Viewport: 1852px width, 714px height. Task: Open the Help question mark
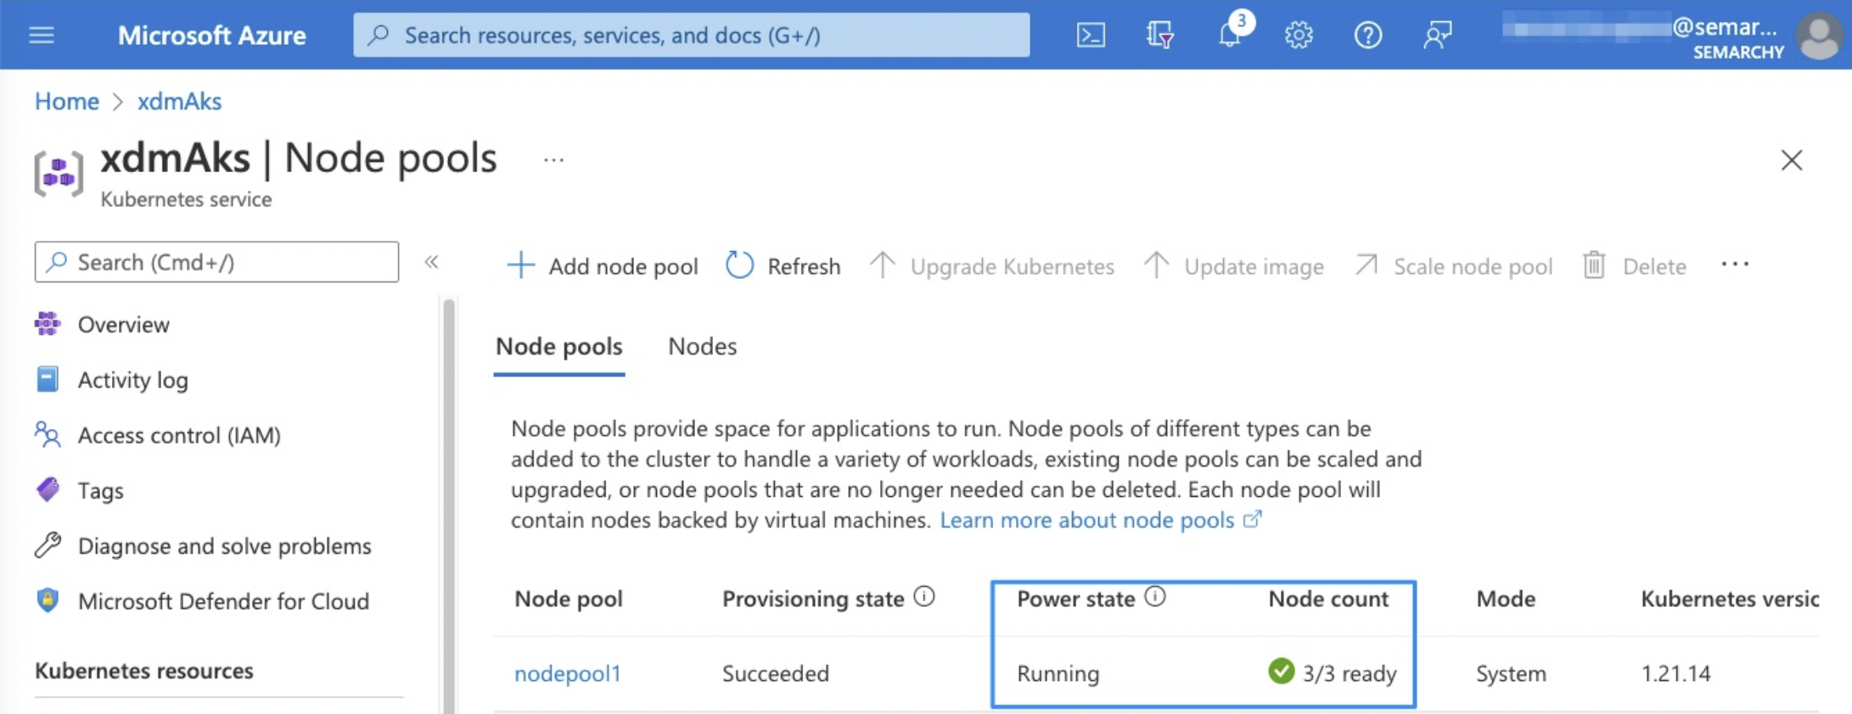(1367, 35)
